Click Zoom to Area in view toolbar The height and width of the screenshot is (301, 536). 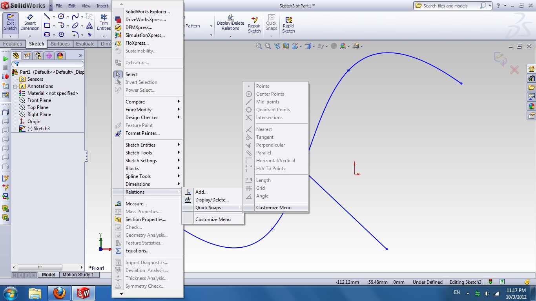268,46
